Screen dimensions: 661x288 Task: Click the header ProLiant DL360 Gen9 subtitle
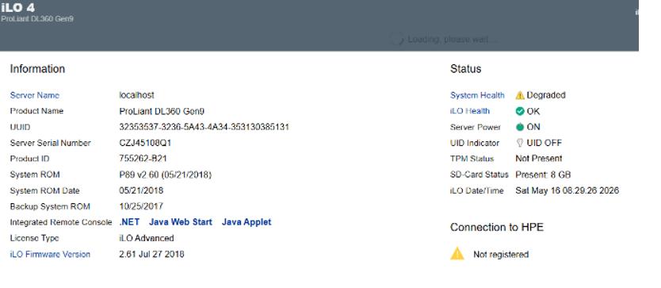pos(37,19)
